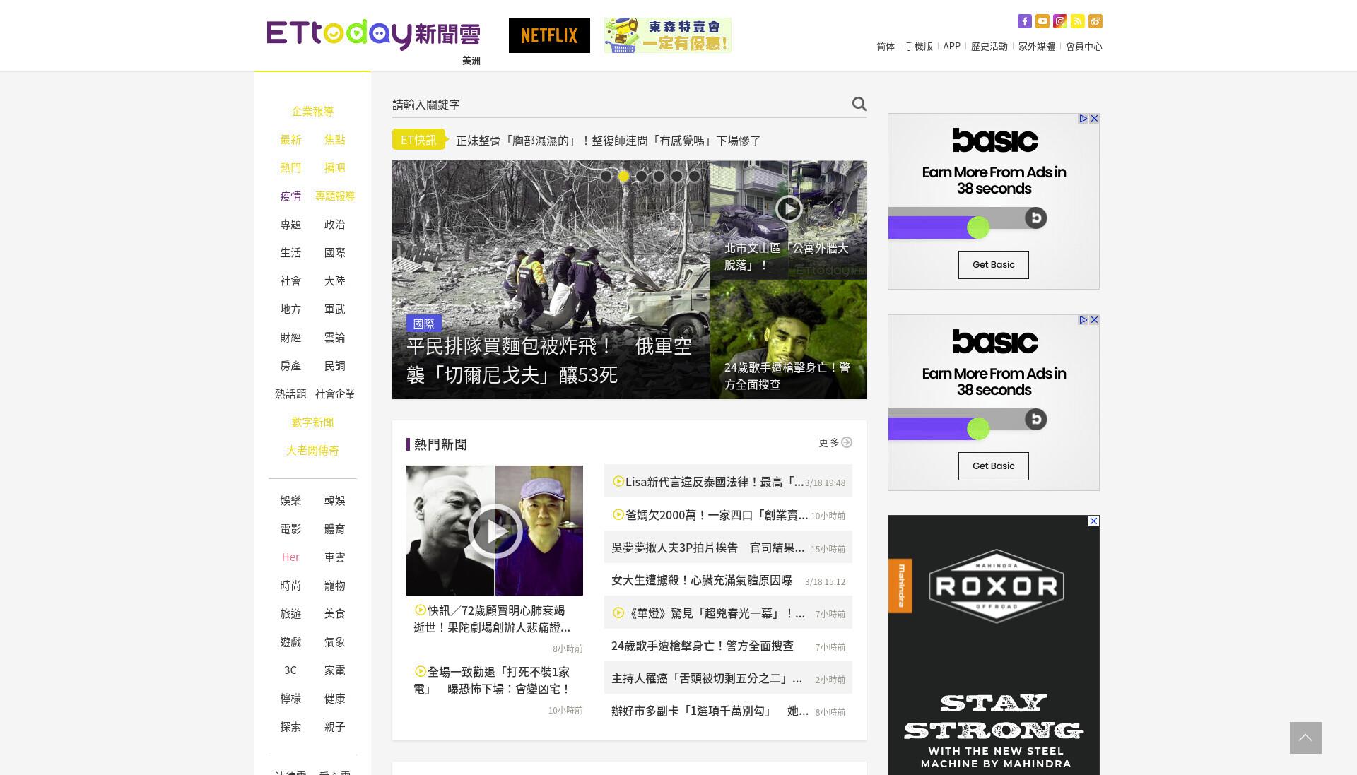Image resolution: width=1357 pixels, height=775 pixels.
Task: Open the RSS feed icon
Action: click(1077, 21)
